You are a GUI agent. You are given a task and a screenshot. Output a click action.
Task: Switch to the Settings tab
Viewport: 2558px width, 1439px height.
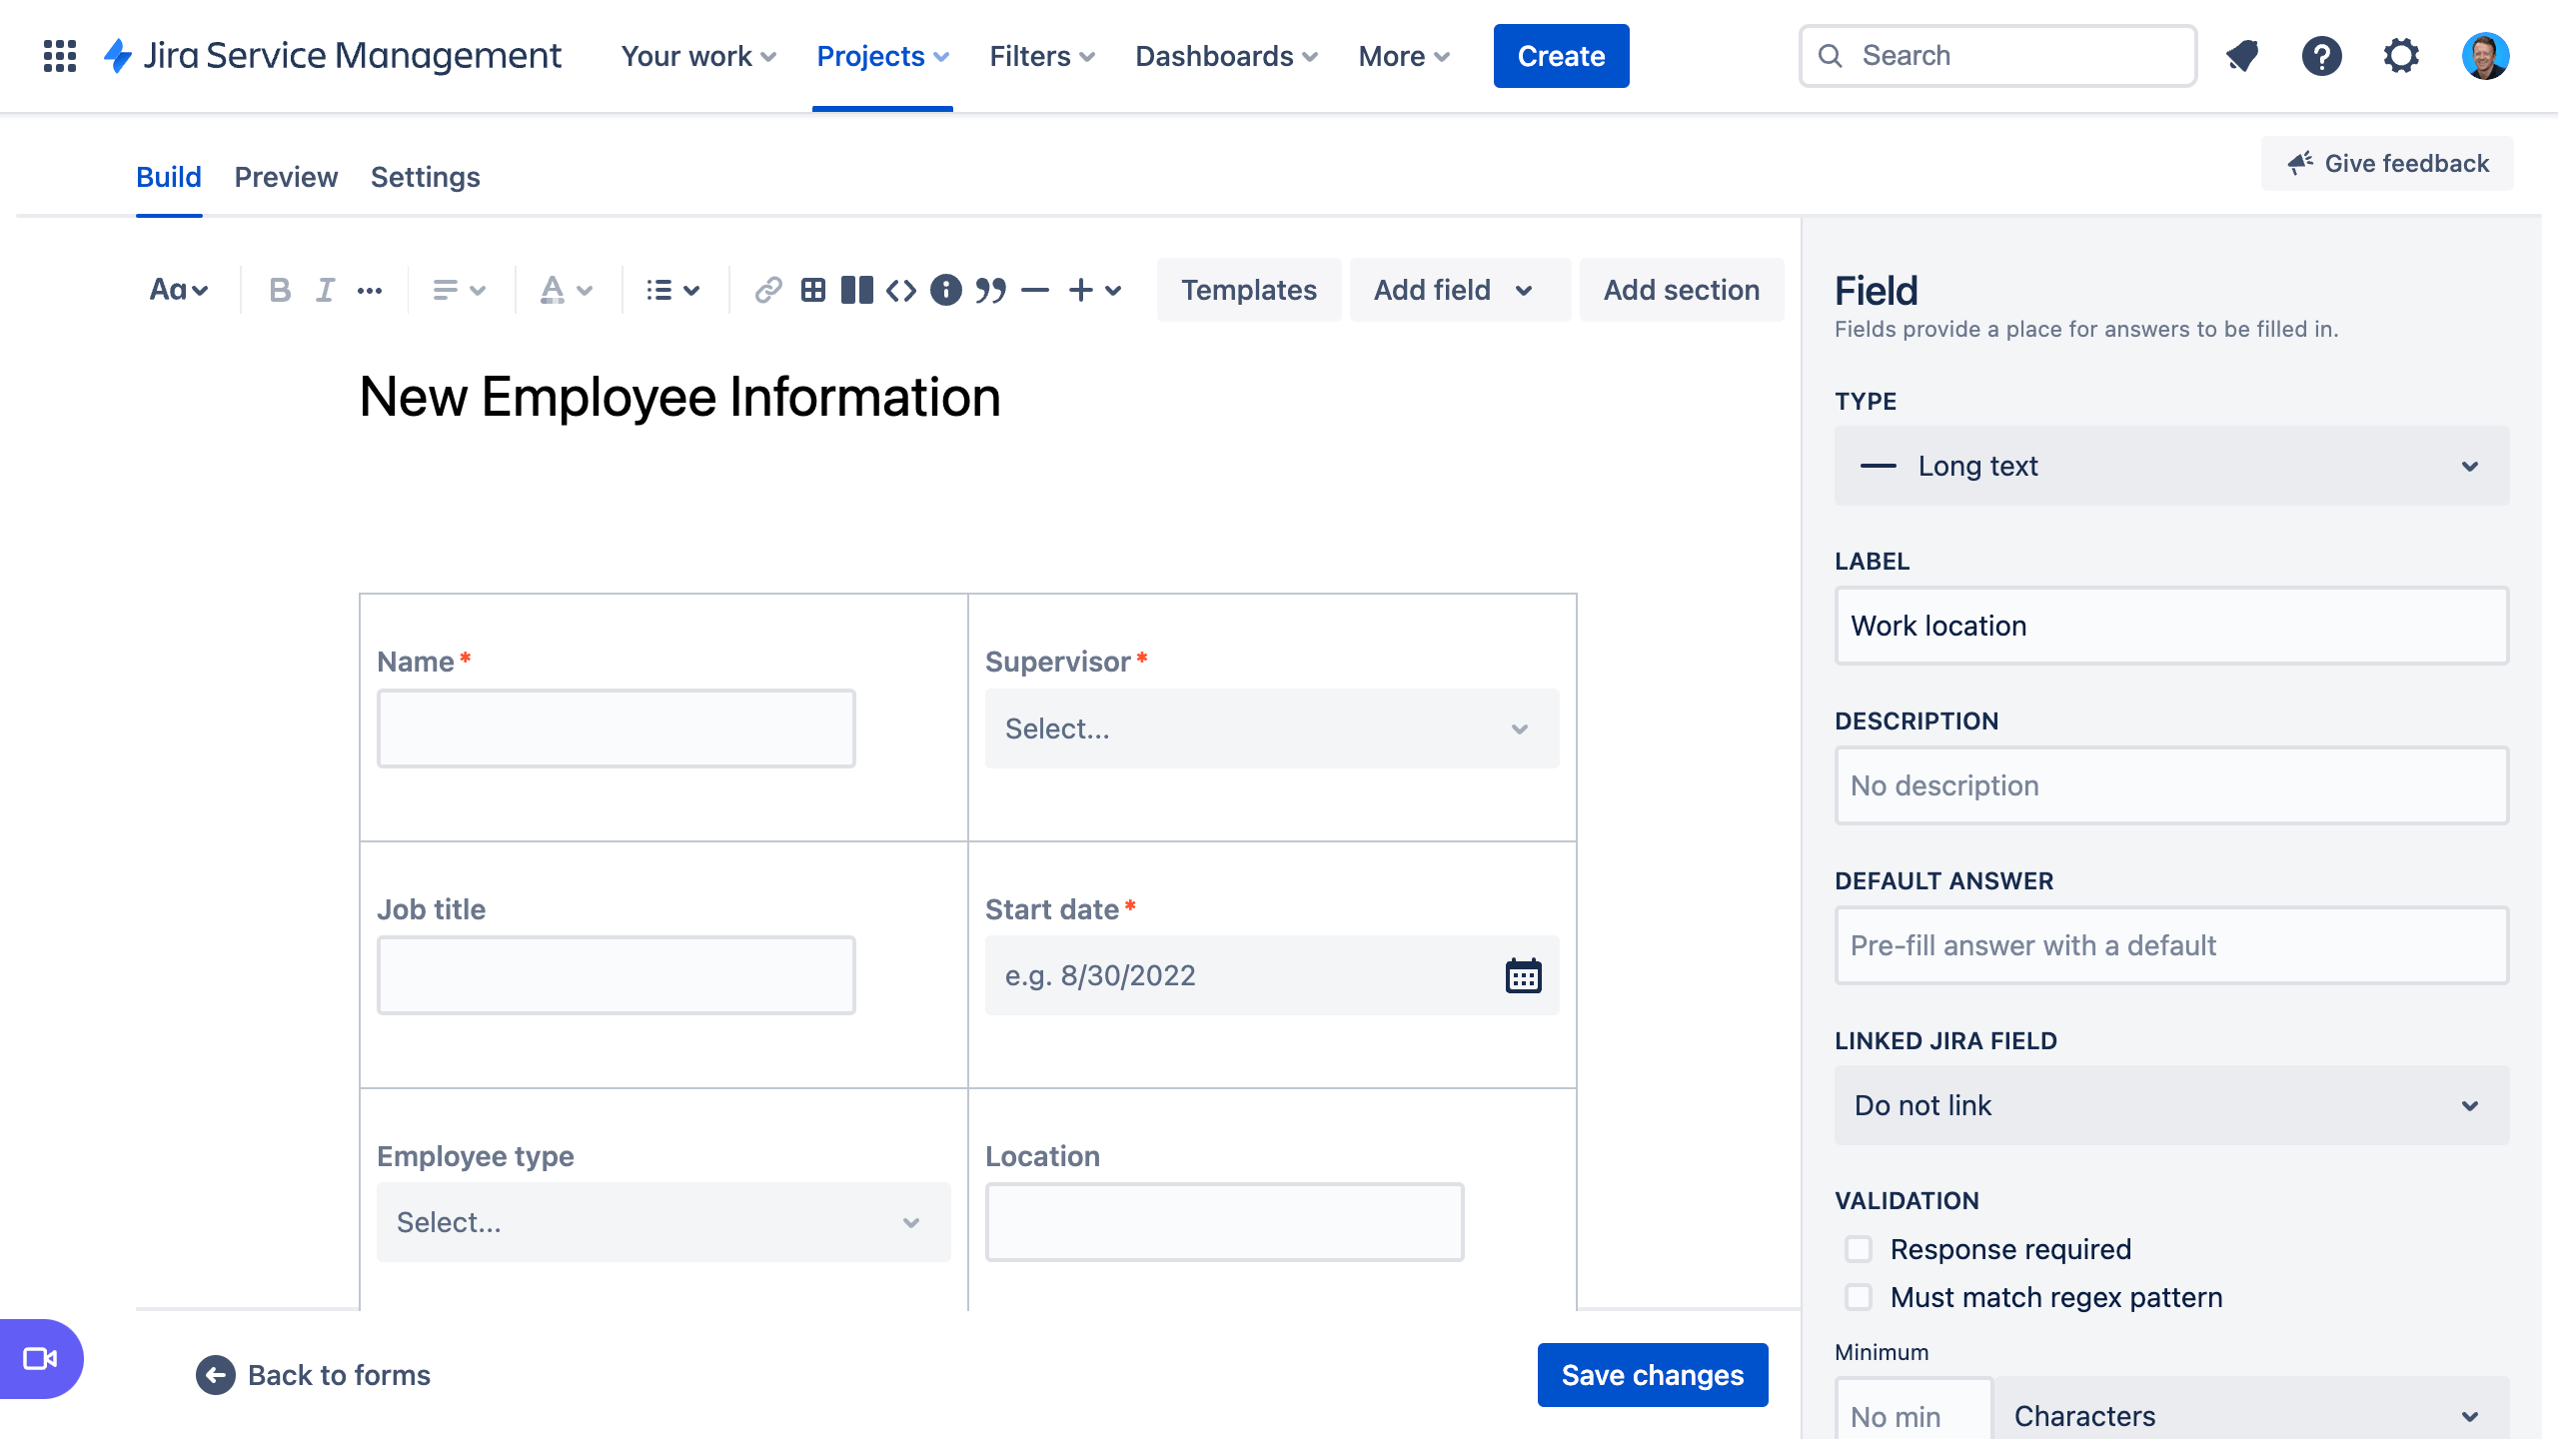coord(425,176)
